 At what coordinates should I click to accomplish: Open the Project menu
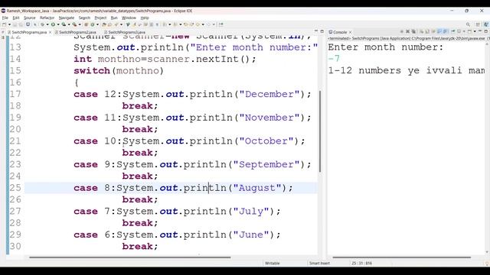coord(100,18)
